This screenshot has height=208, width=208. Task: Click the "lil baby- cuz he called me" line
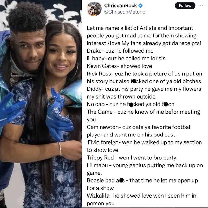(x=126, y=58)
